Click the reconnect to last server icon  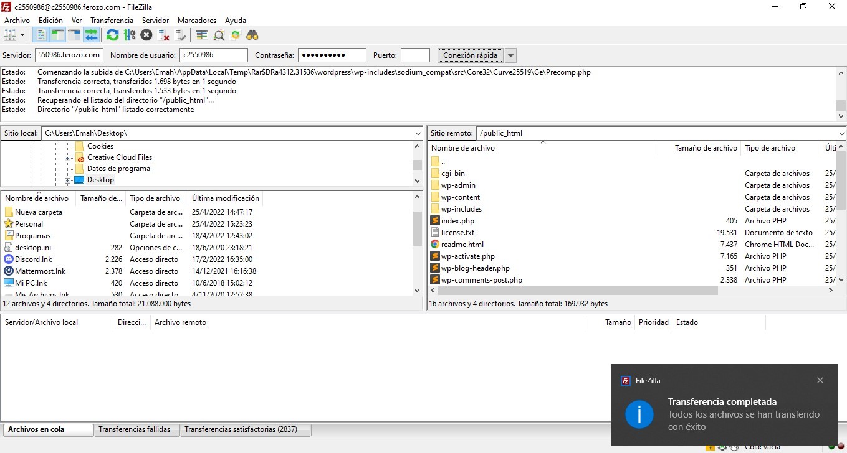pos(181,35)
